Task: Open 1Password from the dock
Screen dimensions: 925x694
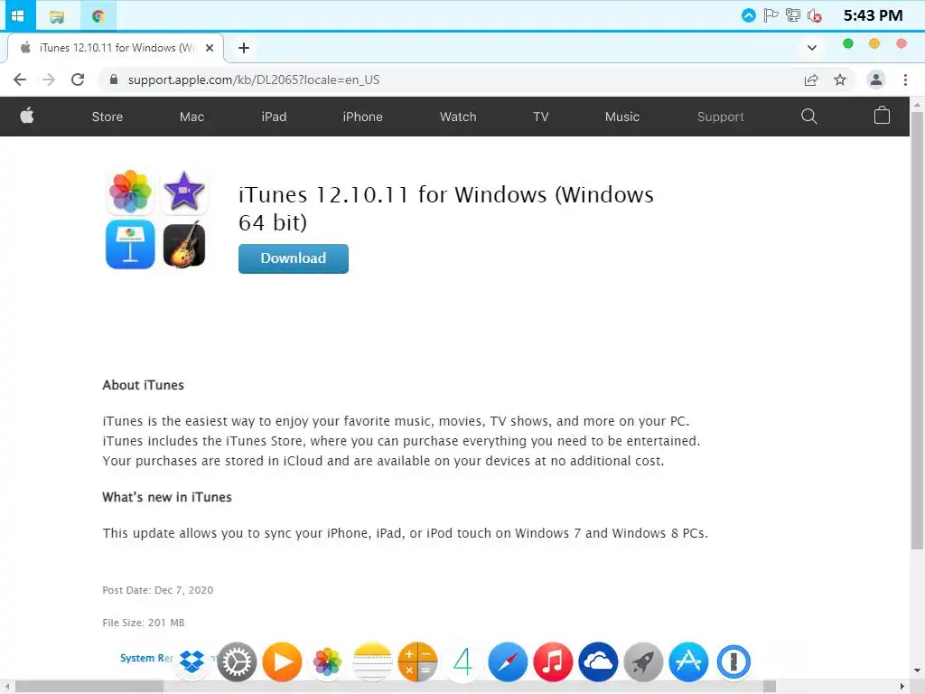Action: [x=733, y=661]
